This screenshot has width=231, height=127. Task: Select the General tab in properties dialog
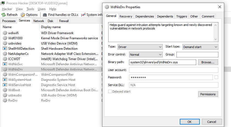[x=111, y=16]
